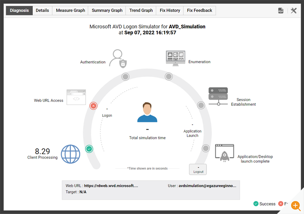This screenshot has height=214, width=304.
Task: Click the avdsimulation user value
Action: (207, 186)
